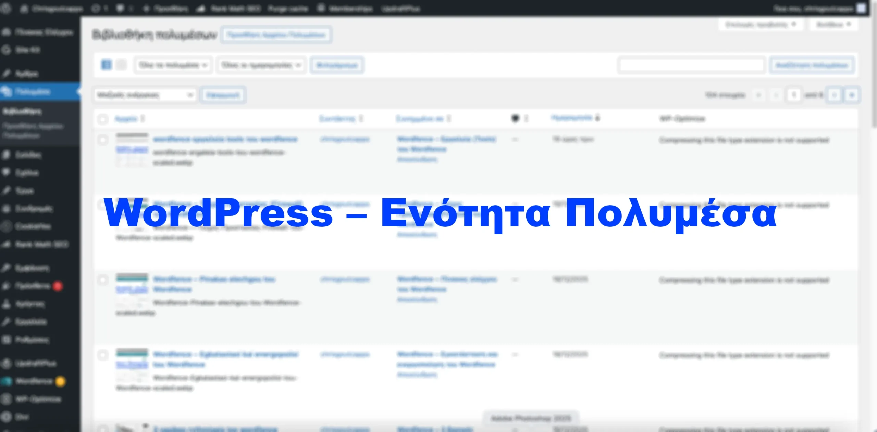Click the Εργαλεία wrench icon in sidebar
877x432 pixels.
[x=7, y=322]
